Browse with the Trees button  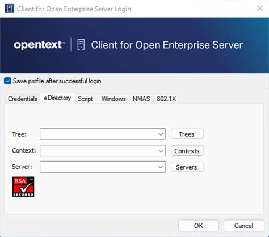(187, 134)
